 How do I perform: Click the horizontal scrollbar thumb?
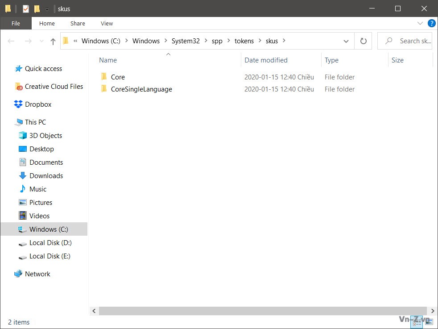(263, 311)
